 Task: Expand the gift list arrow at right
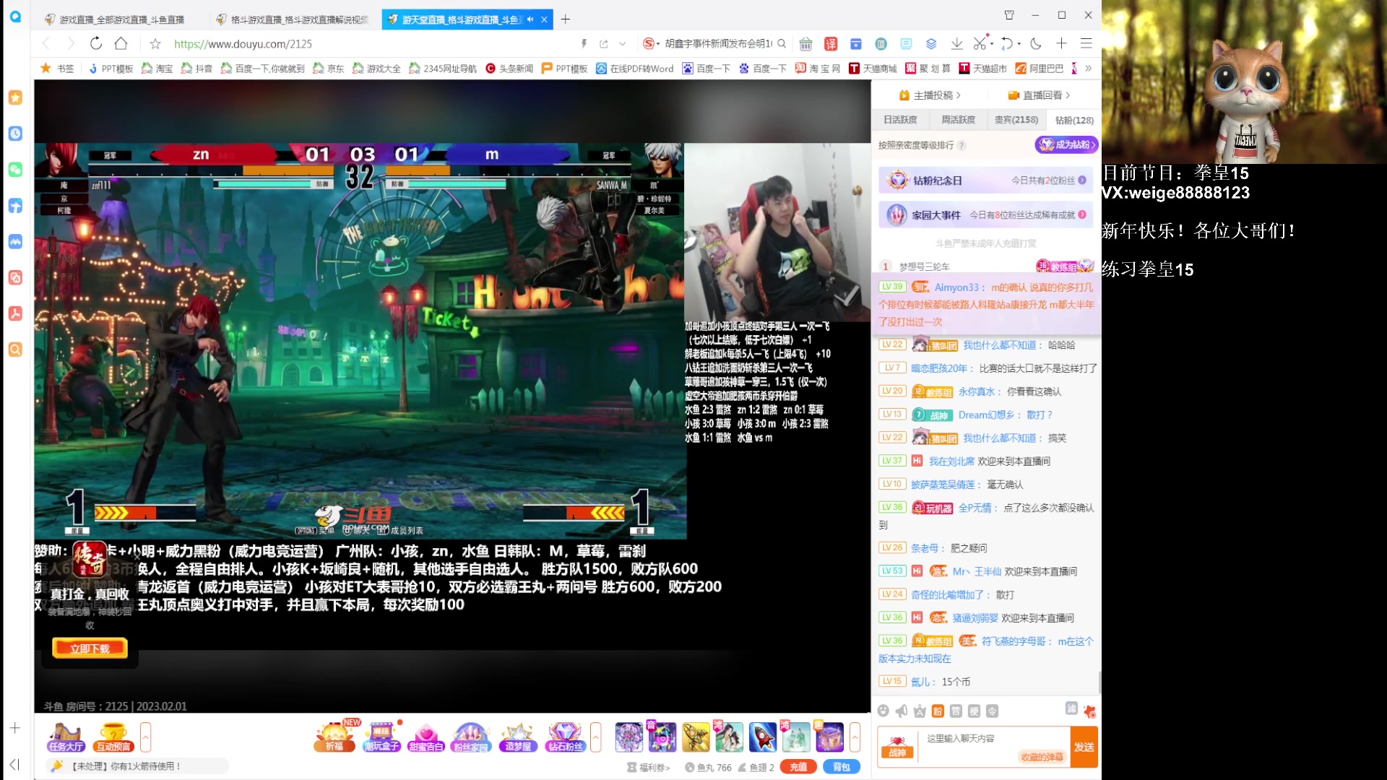pos(855,737)
